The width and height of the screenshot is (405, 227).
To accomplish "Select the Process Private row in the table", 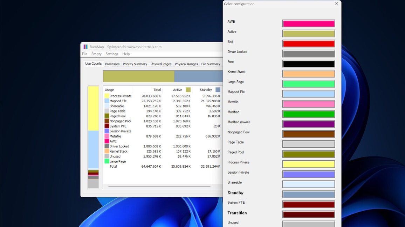I will point(163,96).
